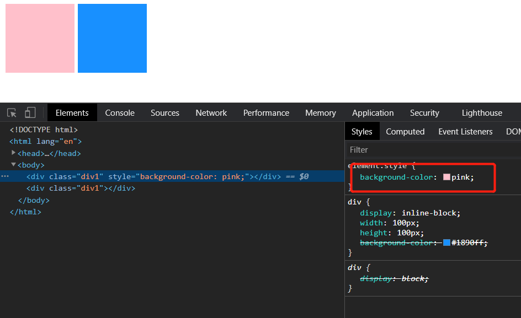Open the Network tab
The width and height of the screenshot is (521, 318).
[211, 113]
